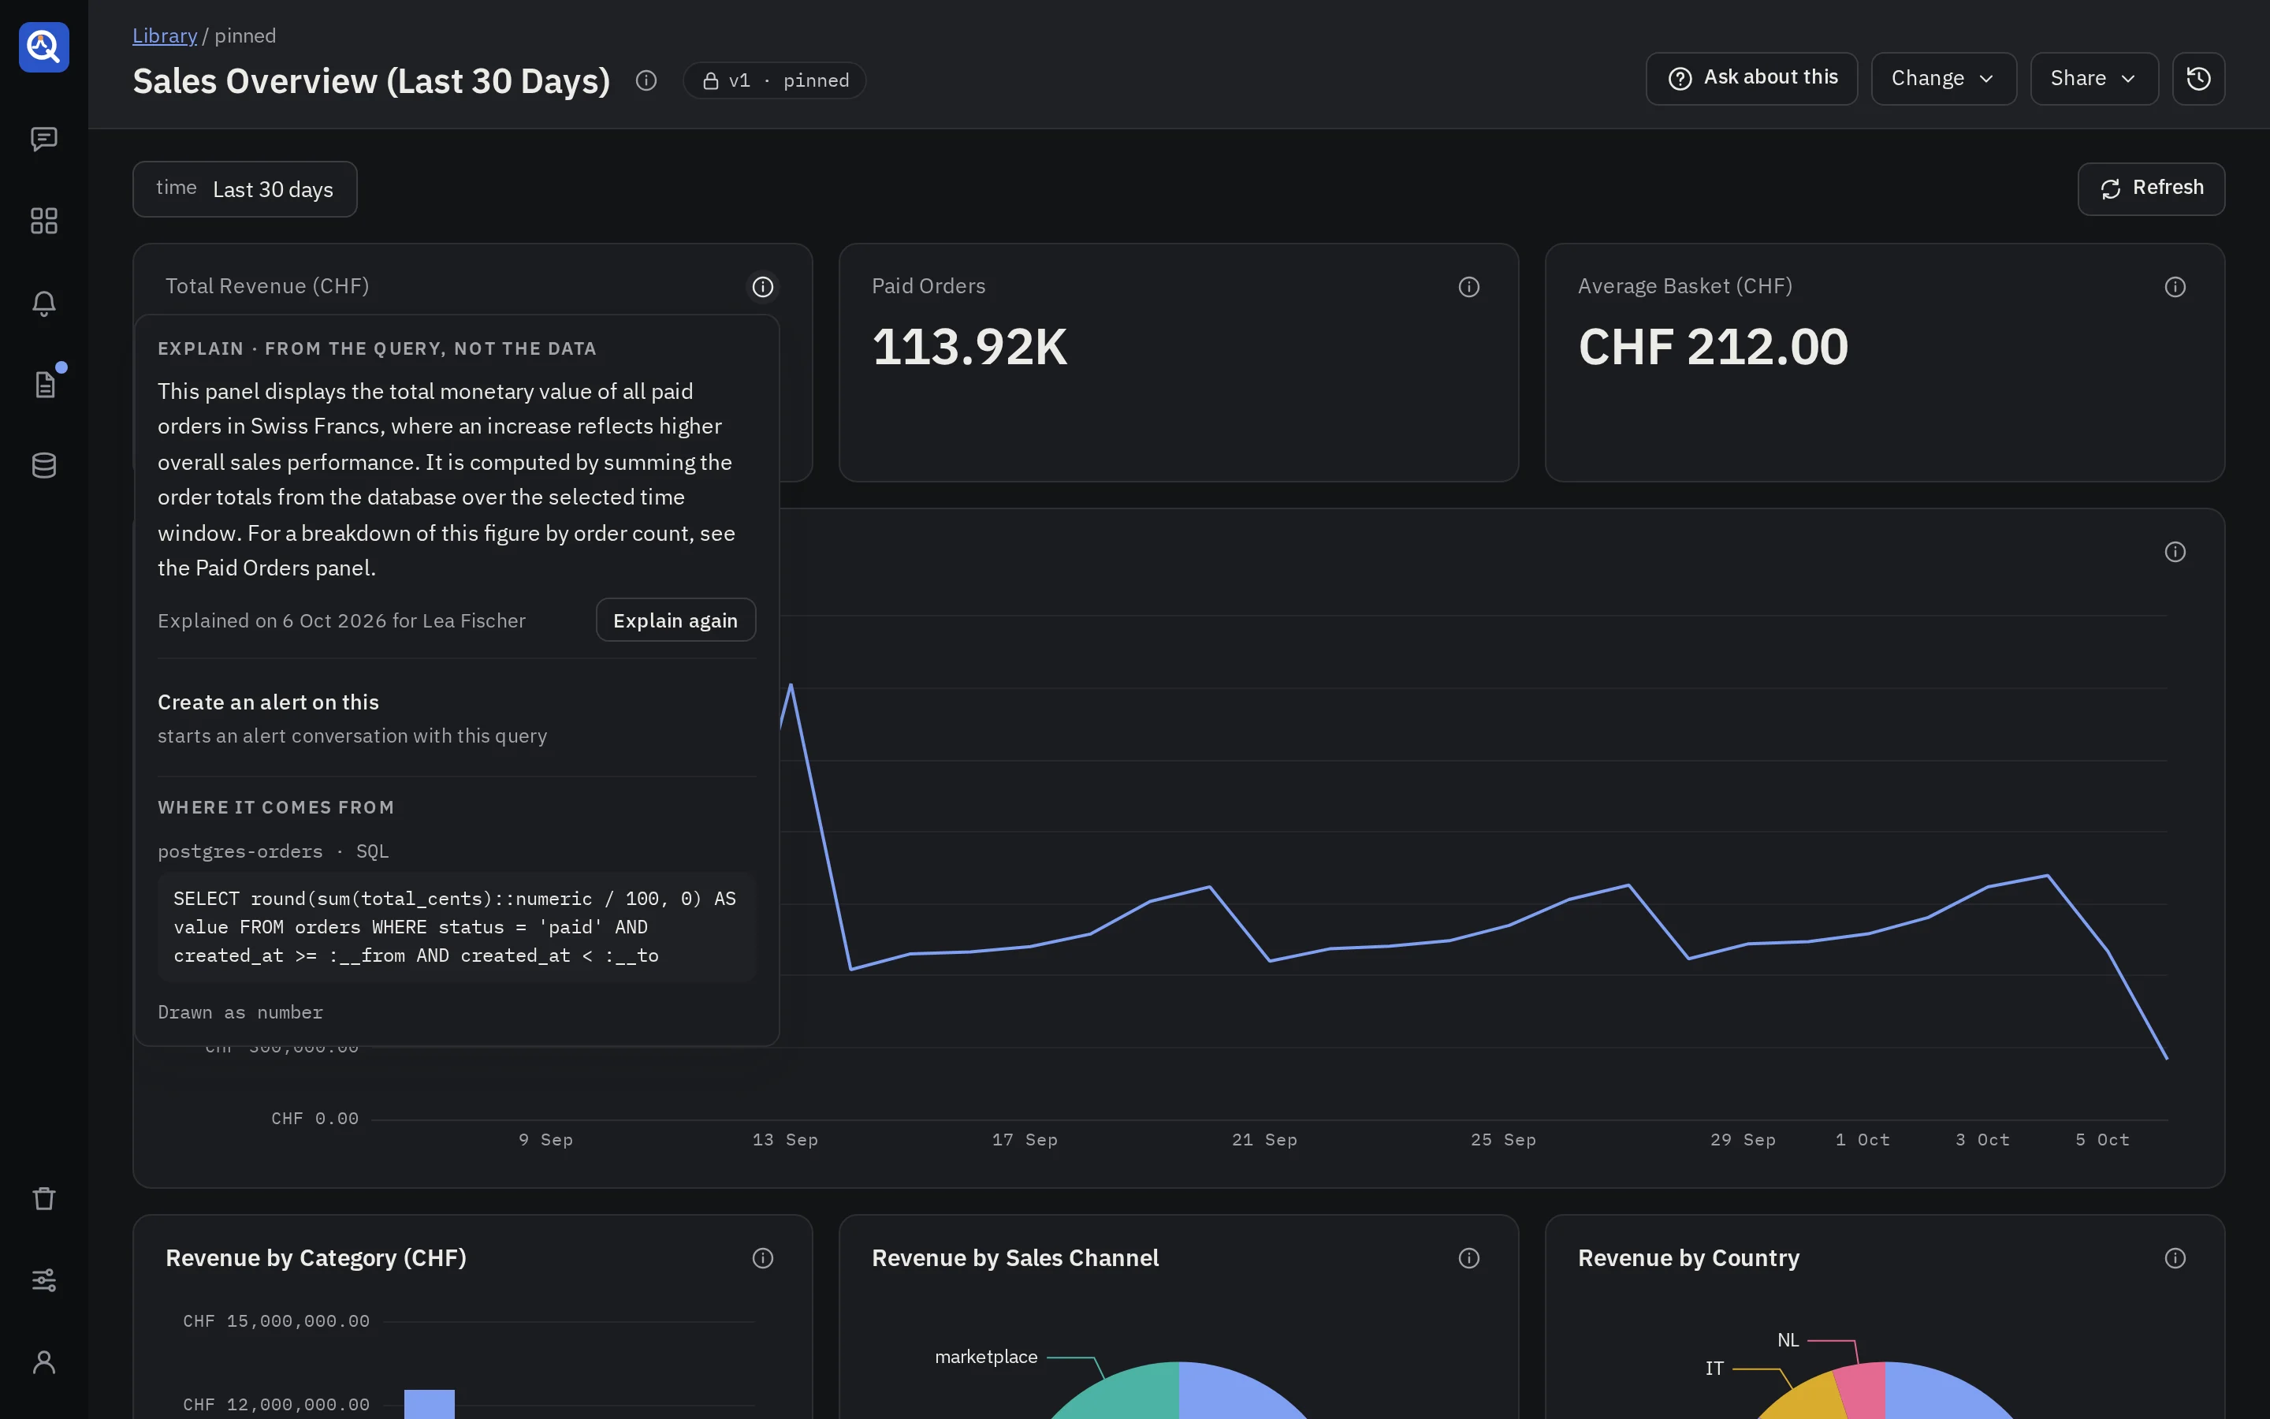Click the Ask about this button
Screen dimensions: 2270x1419
point(1751,79)
